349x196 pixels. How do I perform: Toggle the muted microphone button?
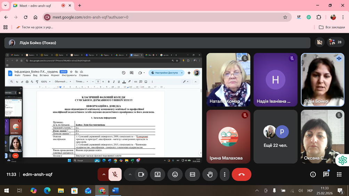115,174
